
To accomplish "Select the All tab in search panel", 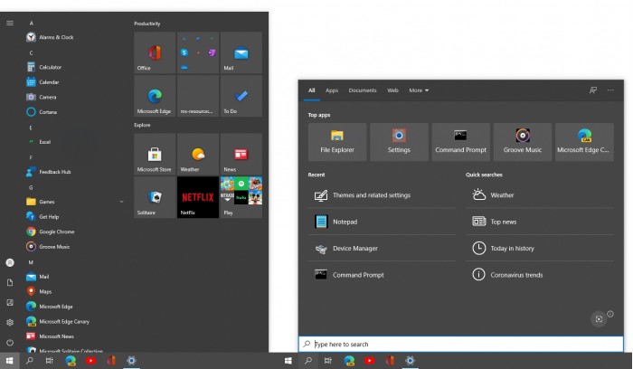I will [x=312, y=90].
